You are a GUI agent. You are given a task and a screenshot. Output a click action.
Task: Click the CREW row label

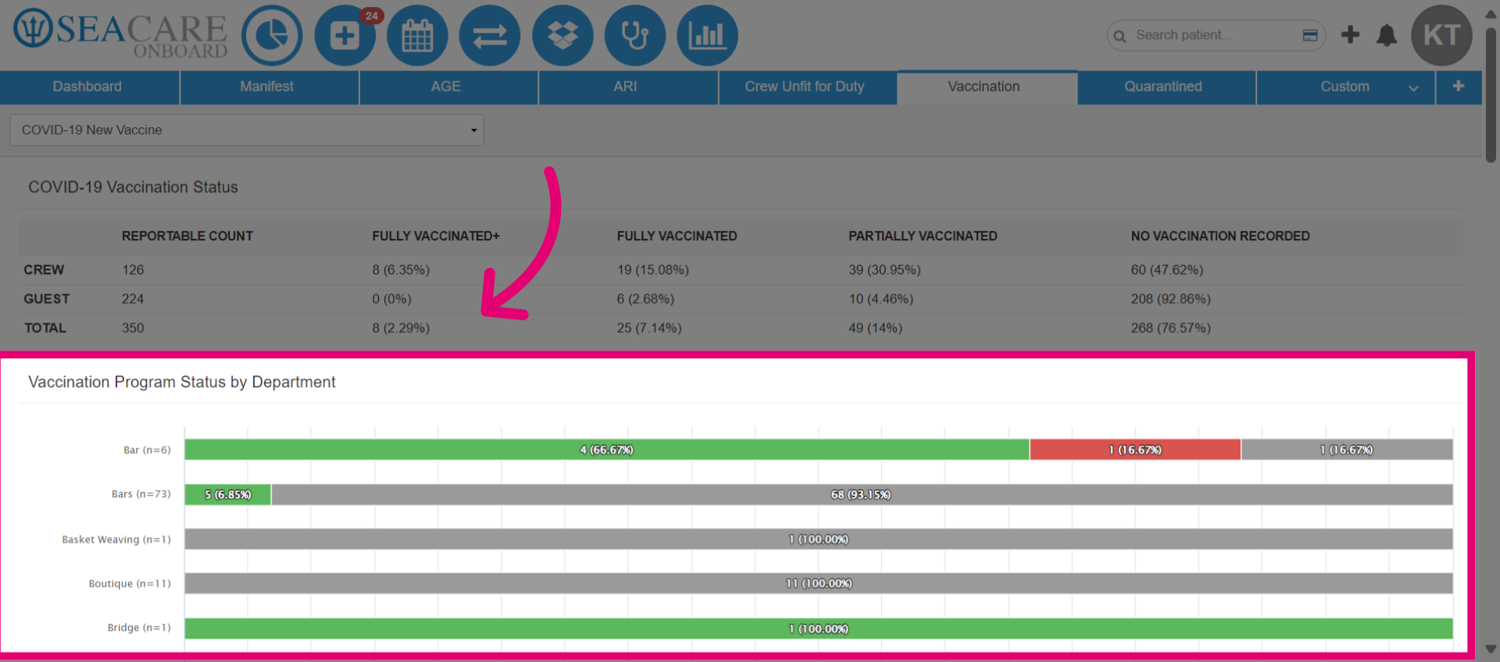click(x=44, y=270)
